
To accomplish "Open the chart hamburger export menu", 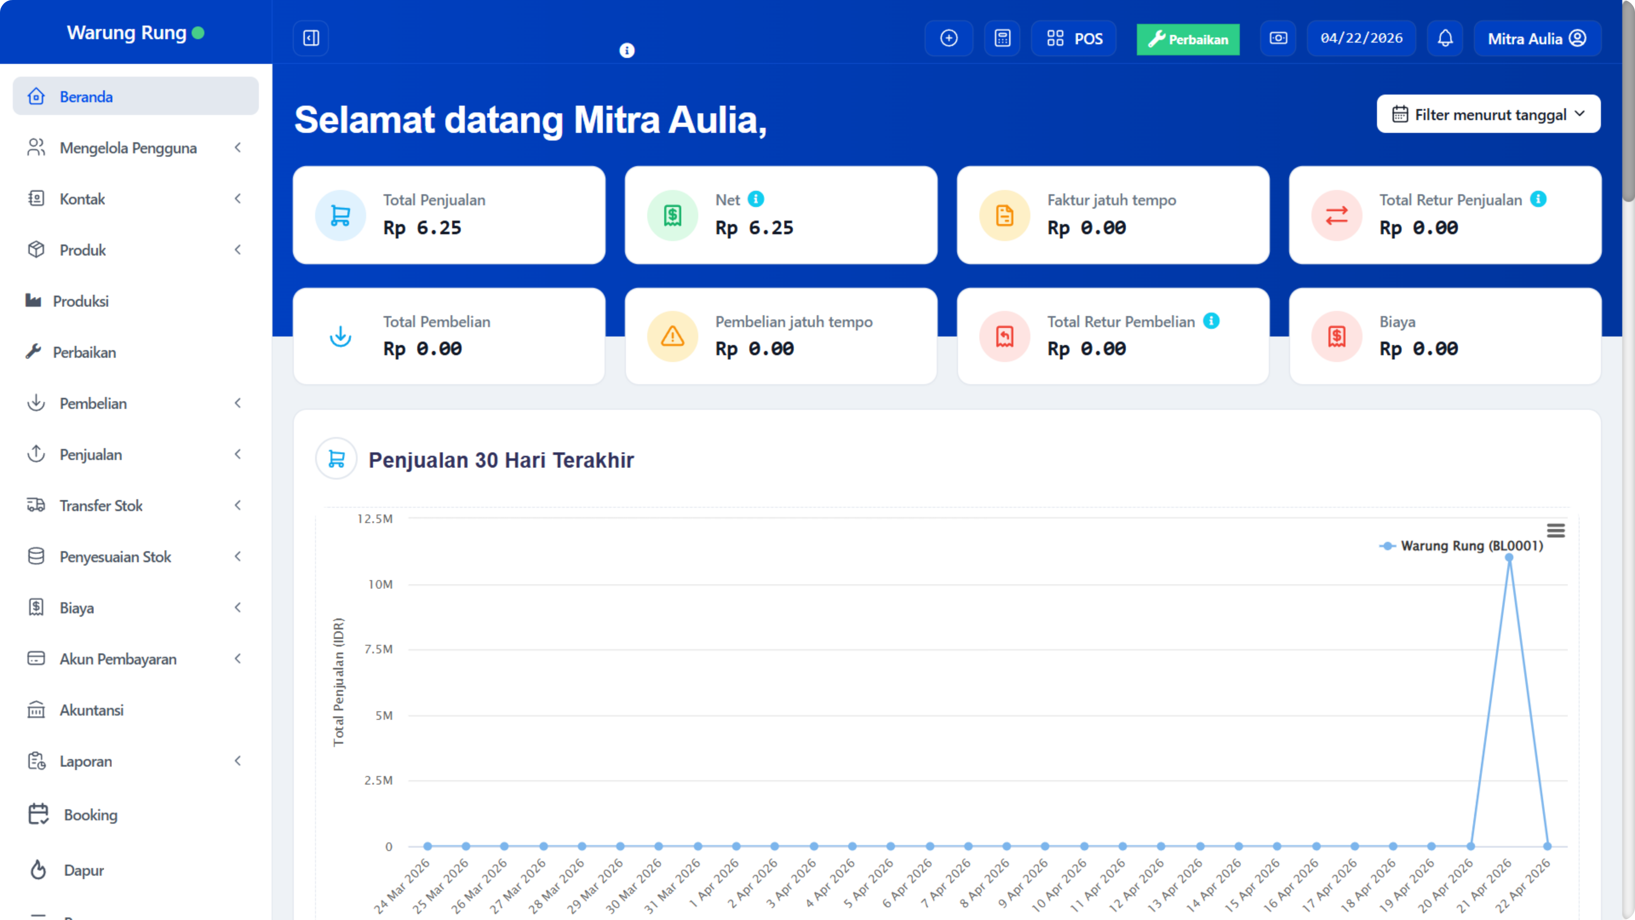I will [1556, 529].
